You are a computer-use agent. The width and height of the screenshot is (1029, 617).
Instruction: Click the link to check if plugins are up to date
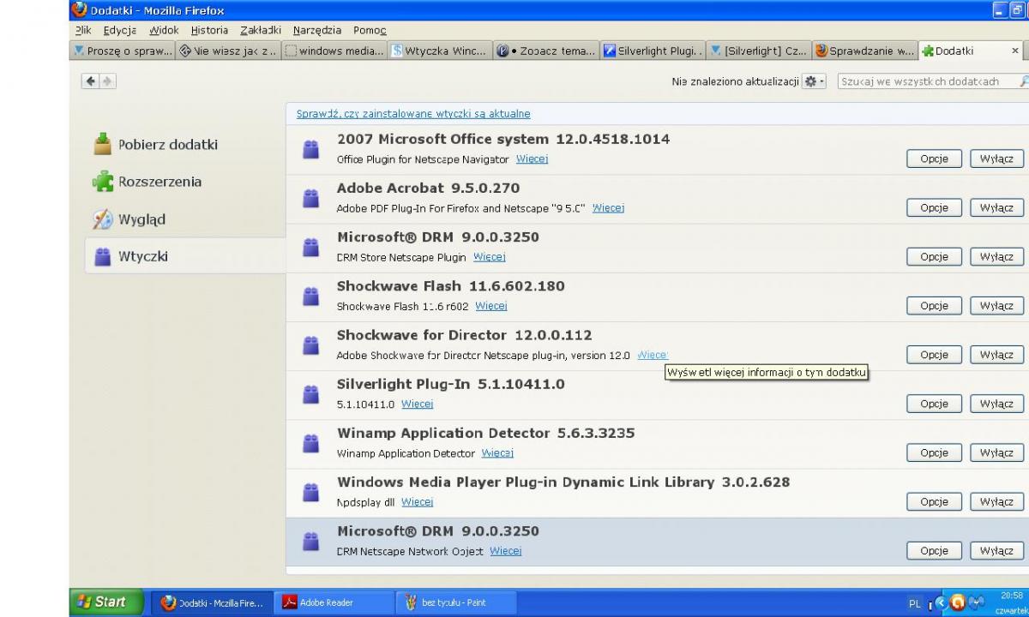(413, 113)
